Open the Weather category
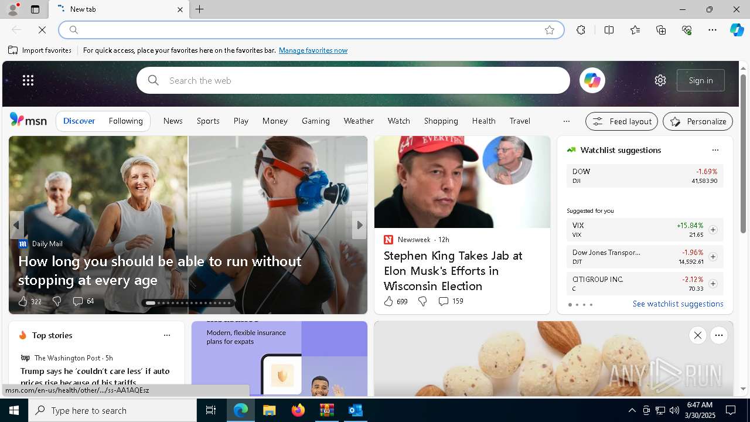Image resolution: width=750 pixels, height=422 pixels. (359, 121)
